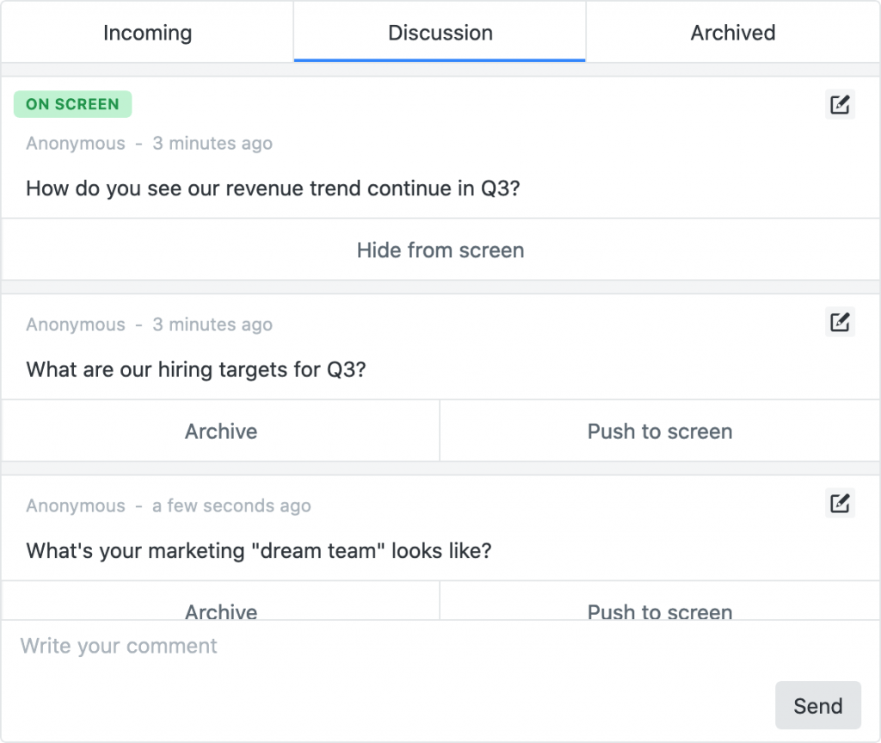Open the Archived tab
The height and width of the screenshot is (743, 881).
tap(732, 33)
